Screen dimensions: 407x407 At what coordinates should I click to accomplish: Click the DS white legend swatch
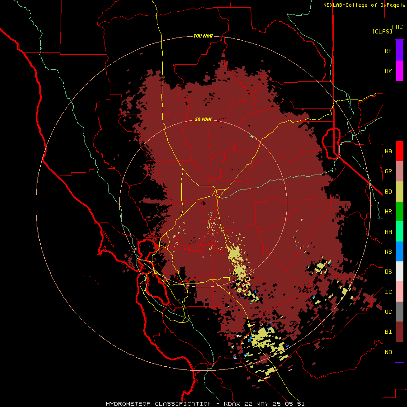[x=399, y=271]
